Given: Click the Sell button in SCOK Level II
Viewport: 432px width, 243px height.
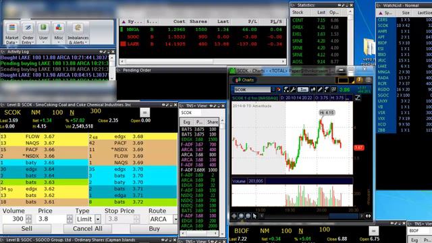Looking at the screenshot, I should pyautogui.click(x=27, y=229).
